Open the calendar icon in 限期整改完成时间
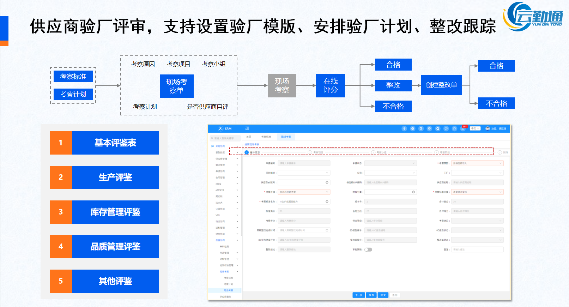Screen dimensions: 569x307 [327, 230]
